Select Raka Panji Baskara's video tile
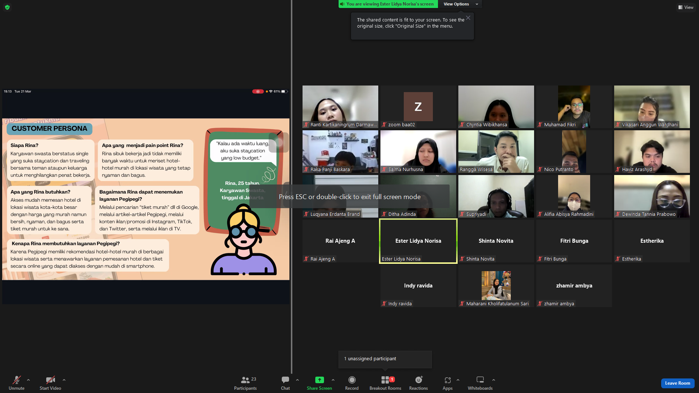The image size is (699, 393). pos(340,151)
